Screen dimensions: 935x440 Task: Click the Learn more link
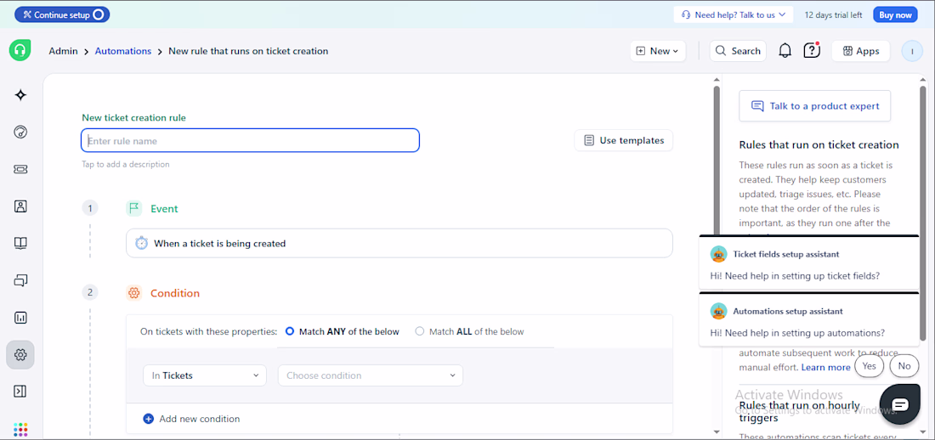pyautogui.click(x=825, y=367)
